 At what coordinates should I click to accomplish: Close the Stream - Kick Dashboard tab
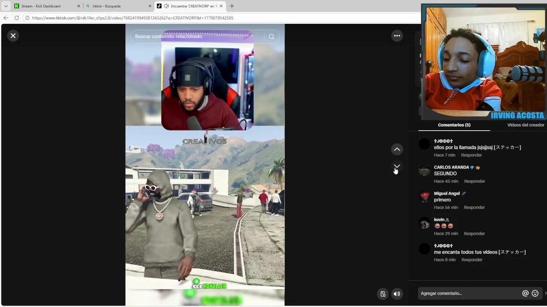tap(79, 6)
